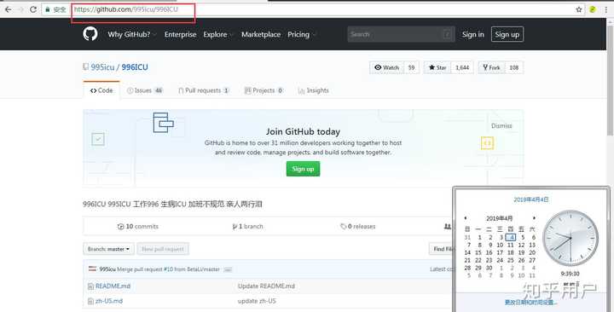Open Update README.md commit message
This screenshot has height=312, width=614.
coord(266,286)
